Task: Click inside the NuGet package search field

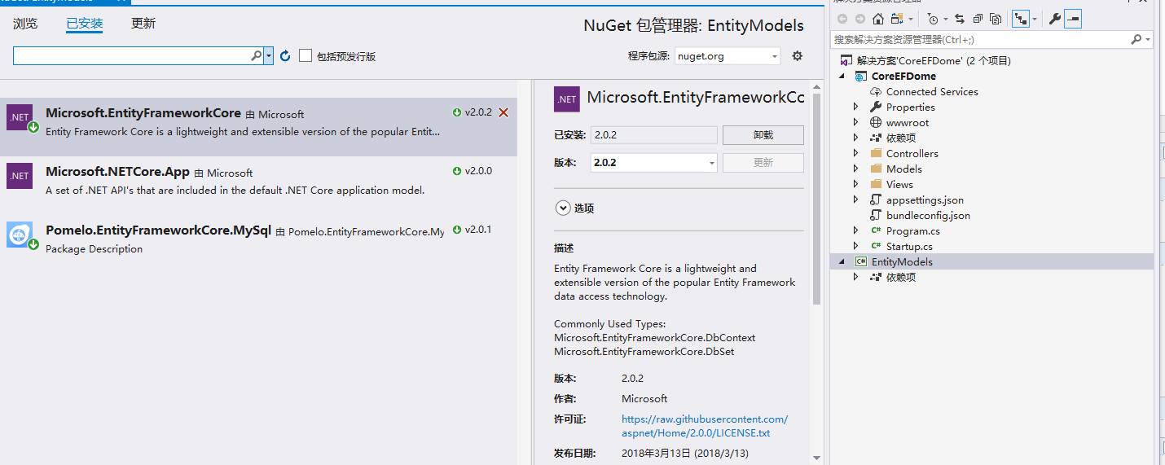Action: pyautogui.click(x=132, y=55)
